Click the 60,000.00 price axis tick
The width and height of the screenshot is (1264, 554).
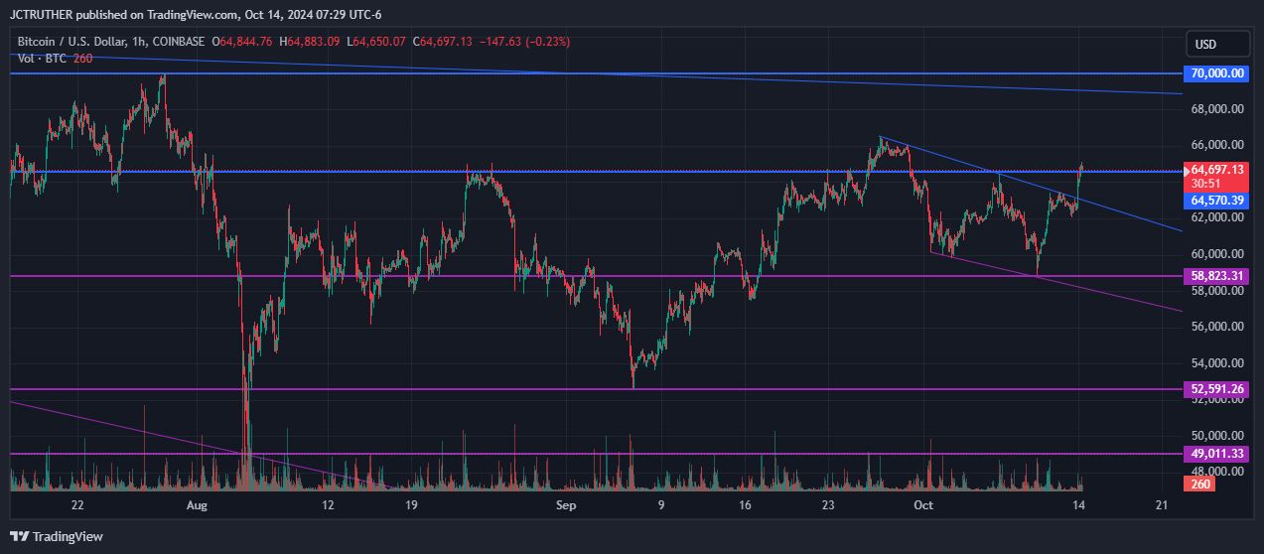(x=1216, y=254)
